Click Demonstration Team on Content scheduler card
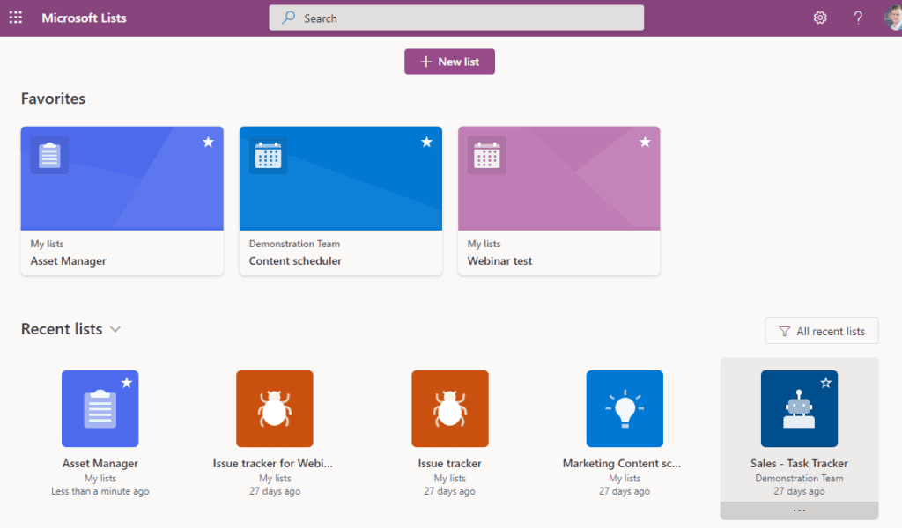Screen dimensions: 902x528 coord(294,244)
